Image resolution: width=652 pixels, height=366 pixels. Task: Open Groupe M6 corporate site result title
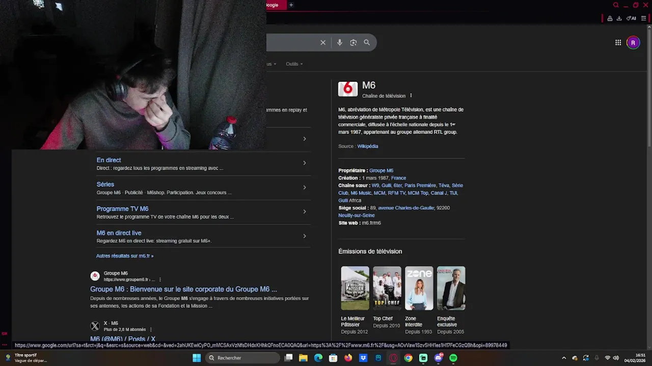(183, 289)
